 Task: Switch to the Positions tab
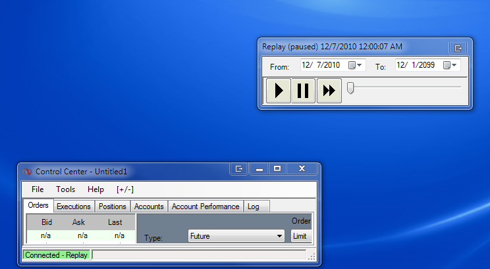tap(113, 207)
